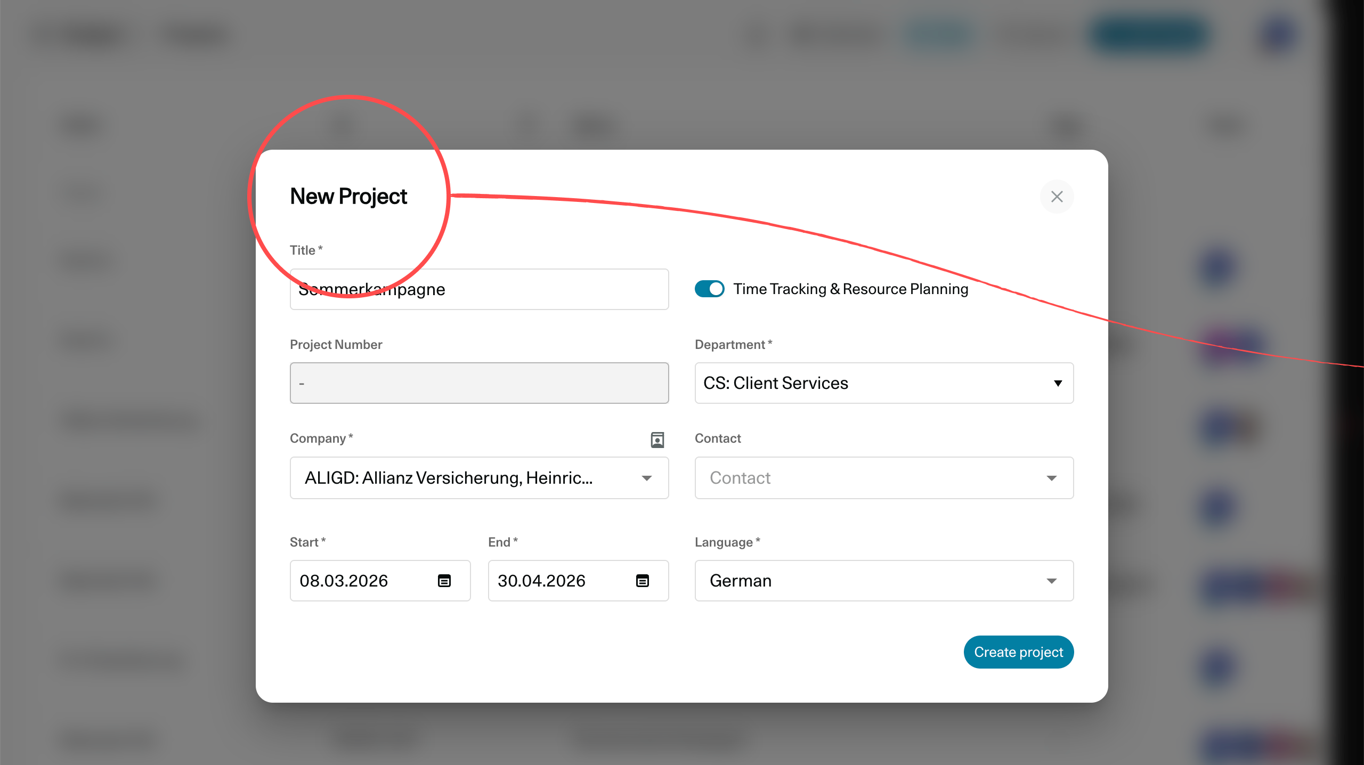The image size is (1364, 765).
Task: Open the Contact dropdown
Action: pyautogui.click(x=1051, y=478)
